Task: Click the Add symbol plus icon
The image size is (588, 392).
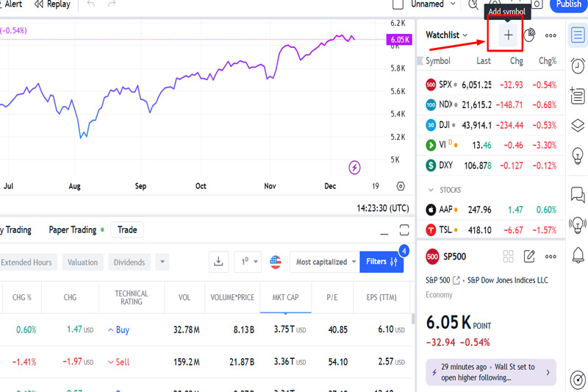Action: [508, 35]
